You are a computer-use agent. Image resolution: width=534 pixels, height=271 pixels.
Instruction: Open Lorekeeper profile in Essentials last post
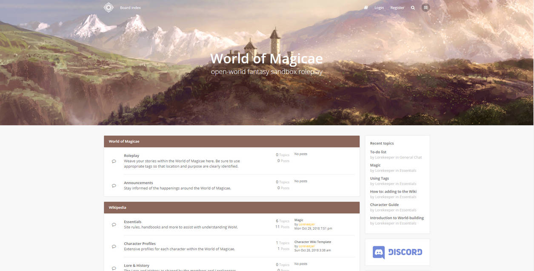pos(307,224)
